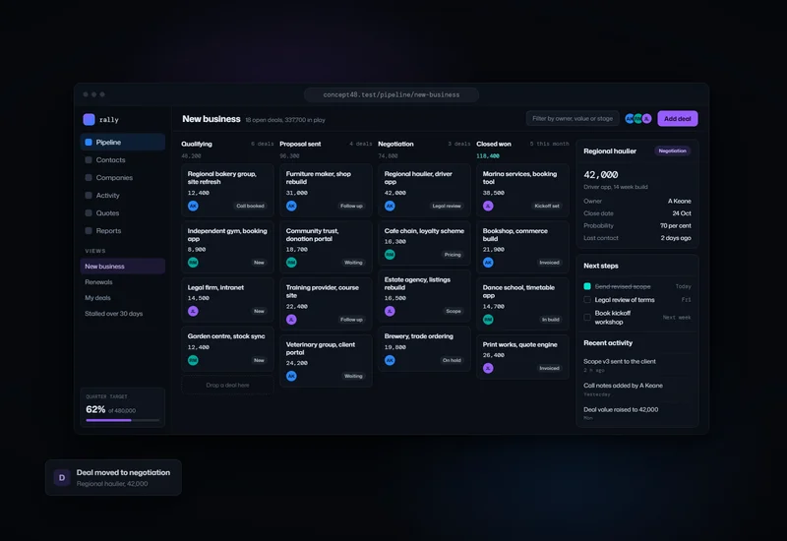Screen dimensions: 787x541
Task: Open Activity via its sidebar icon
Action: pos(89,195)
